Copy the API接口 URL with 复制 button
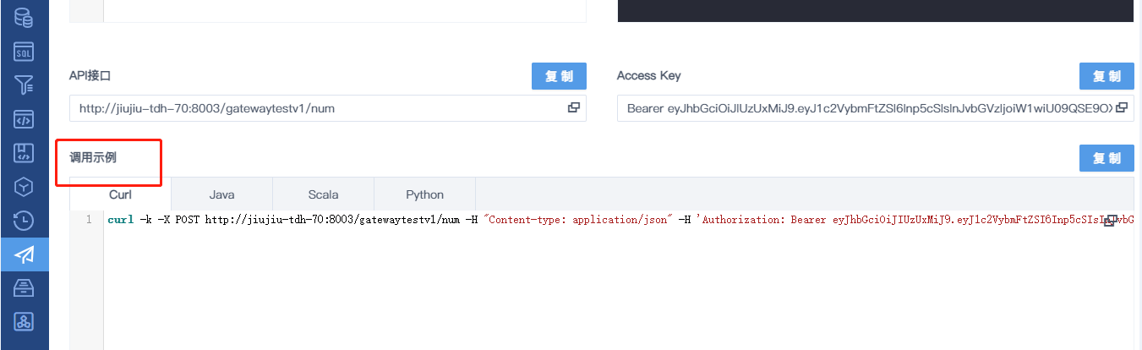The width and height of the screenshot is (1142, 350). pyautogui.click(x=559, y=76)
